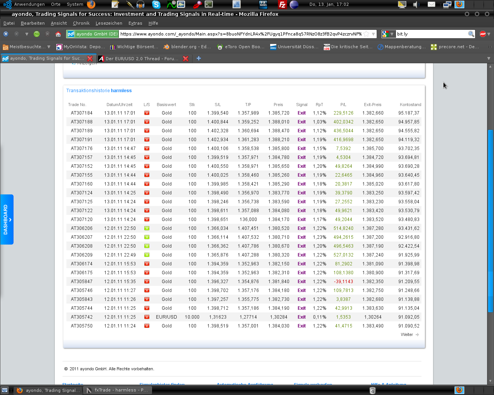Launch Skype from the top panel
This screenshot has width=494, height=395.
(x=156, y=5)
